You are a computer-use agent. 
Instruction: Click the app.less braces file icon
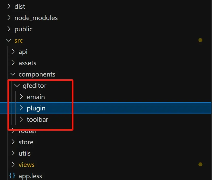click(12, 176)
